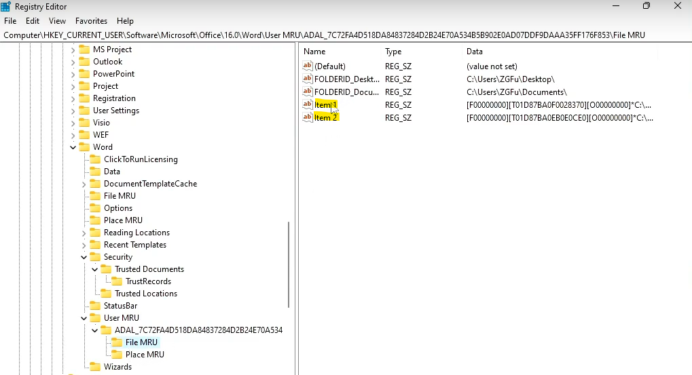This screenshot has width=692, height=375.
Task: Open the View menu
Action: 57,21
